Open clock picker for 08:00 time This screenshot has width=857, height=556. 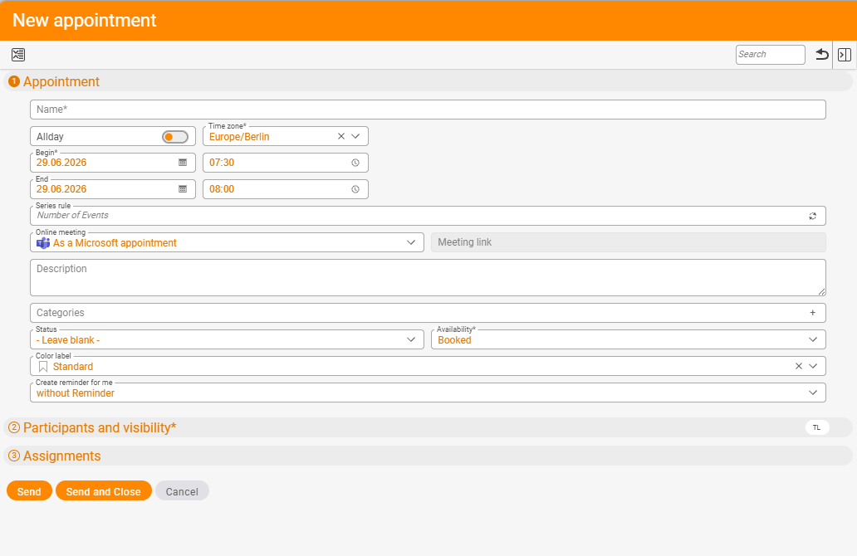(355, 189)
